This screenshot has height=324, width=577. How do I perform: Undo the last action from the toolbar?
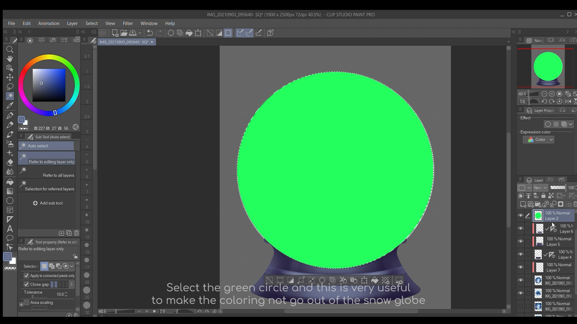(x=150, y=33)
